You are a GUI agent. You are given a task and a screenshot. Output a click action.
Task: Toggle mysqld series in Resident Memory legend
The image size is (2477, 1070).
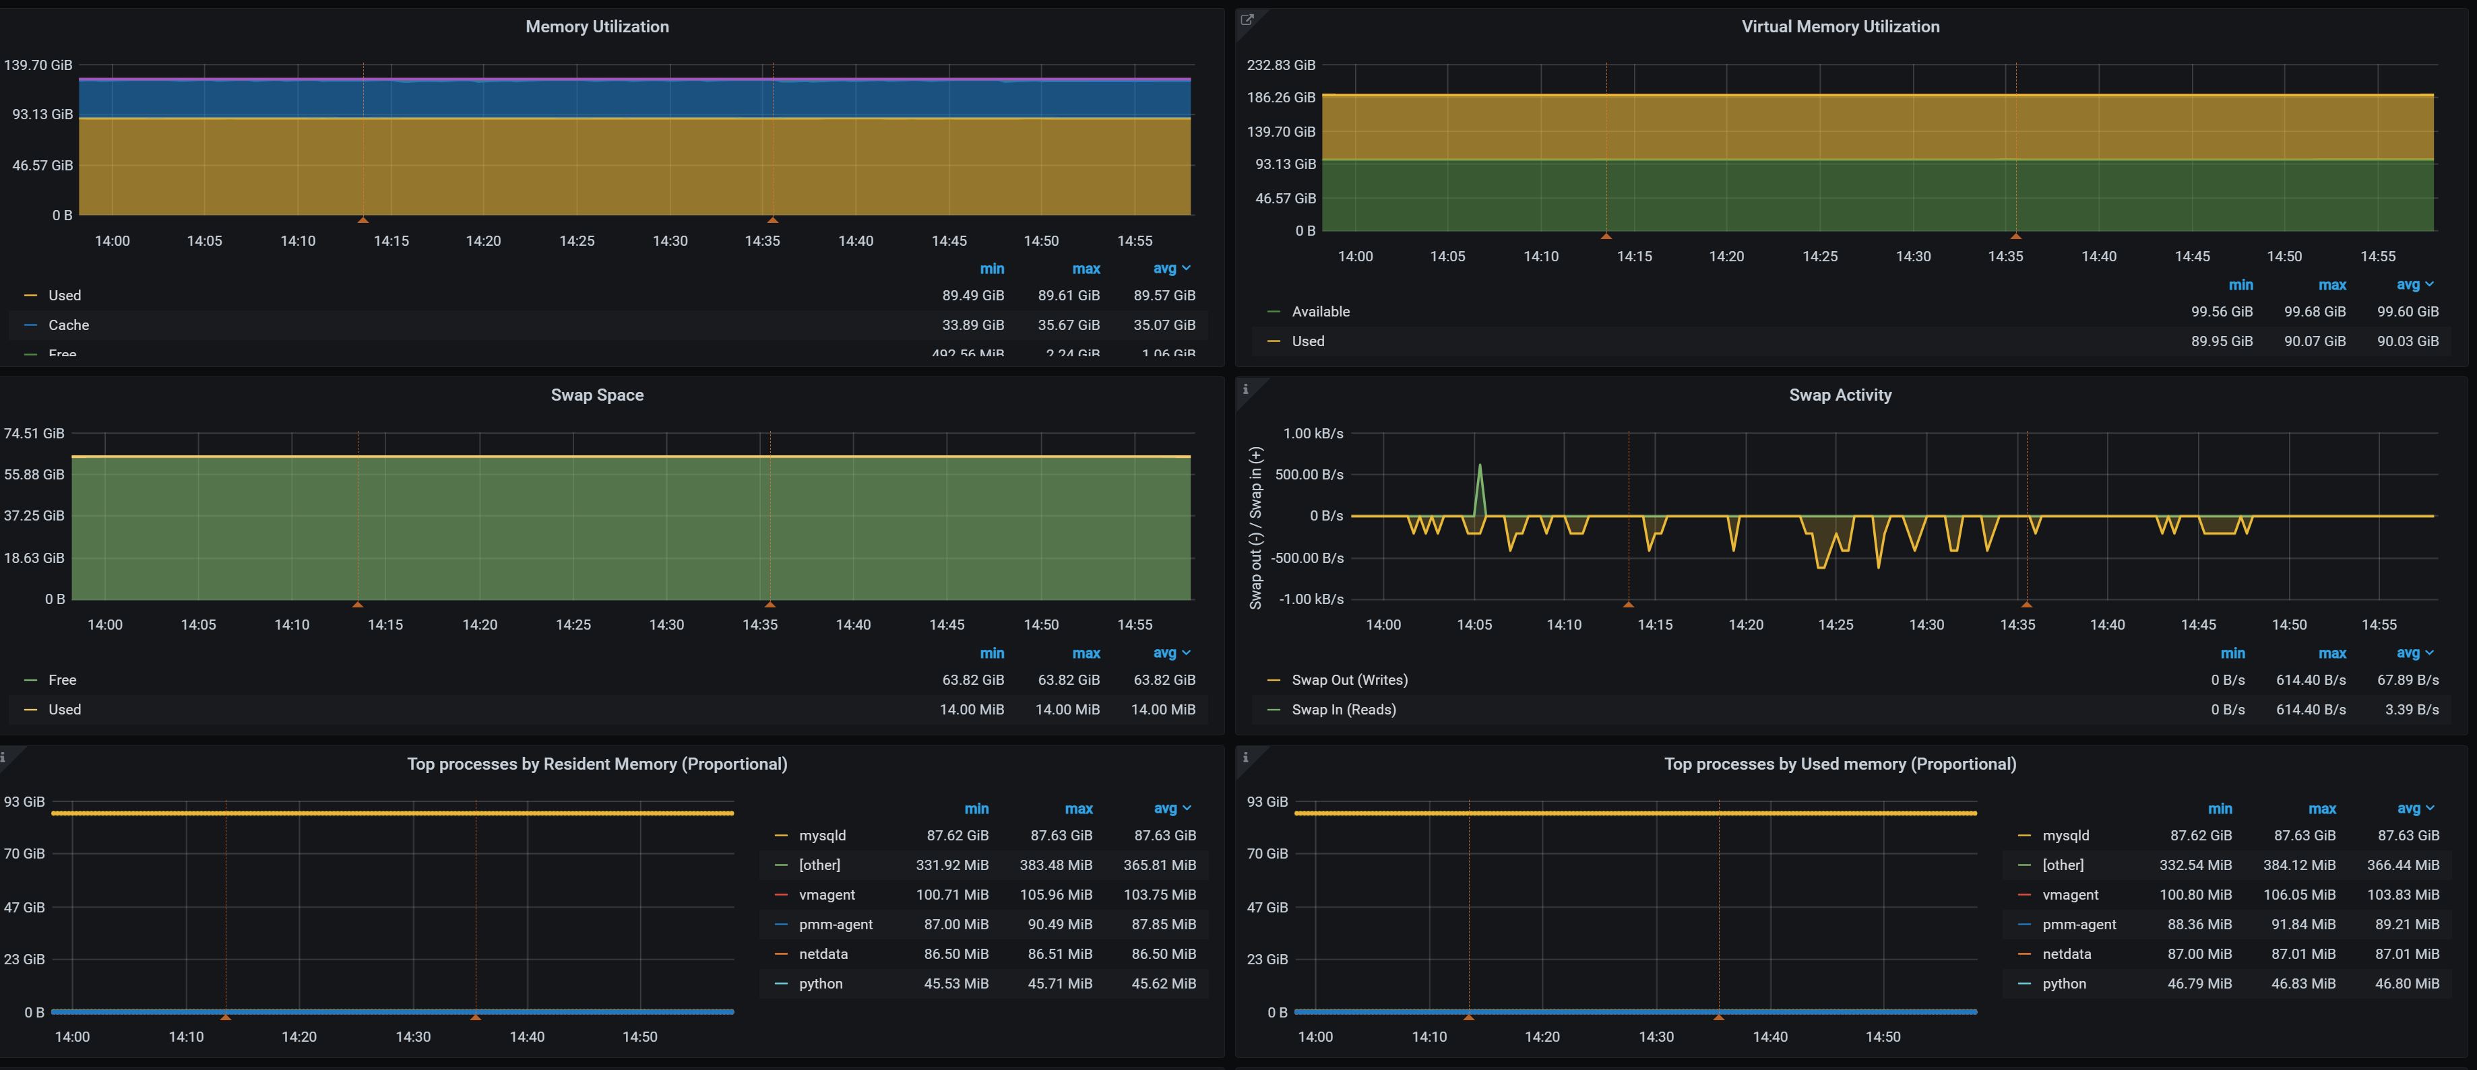point(822,836)
